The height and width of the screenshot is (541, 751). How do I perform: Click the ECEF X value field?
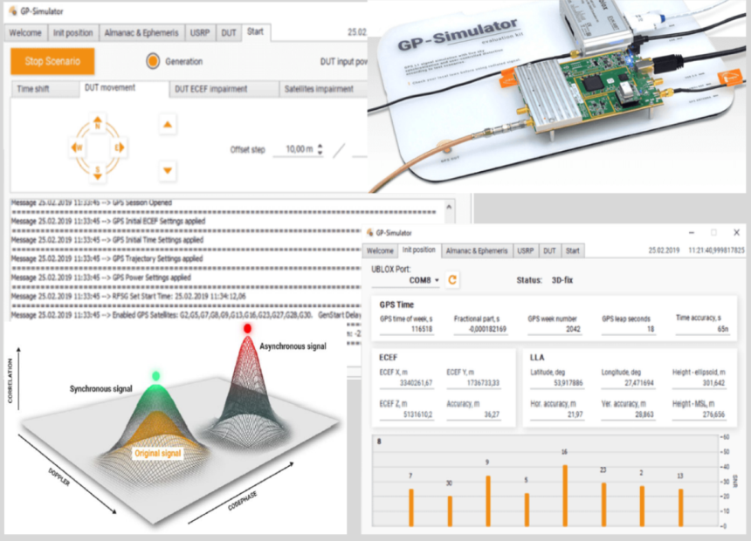pyautogui.click(x=407, y=383)
